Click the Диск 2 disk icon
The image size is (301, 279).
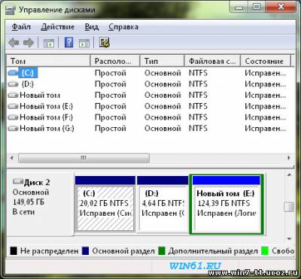click(x=18, y=181)
